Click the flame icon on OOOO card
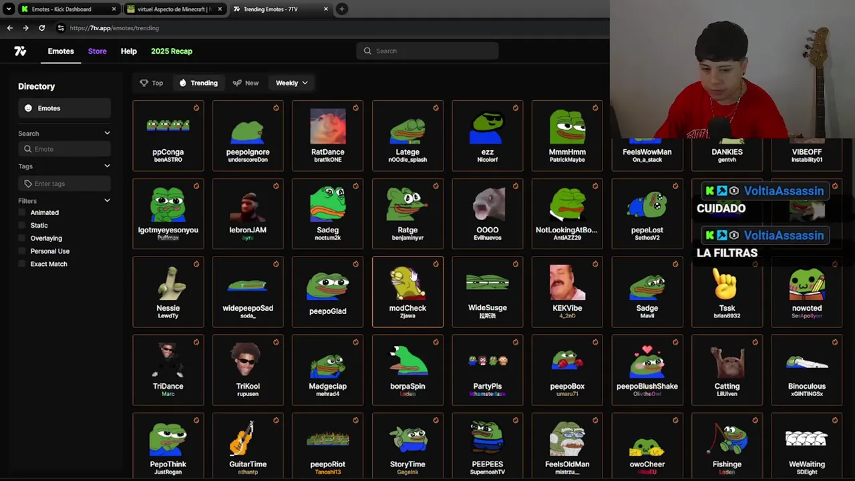Image resolution: width=855 pixels, height=481 pixels. [515, 186]
